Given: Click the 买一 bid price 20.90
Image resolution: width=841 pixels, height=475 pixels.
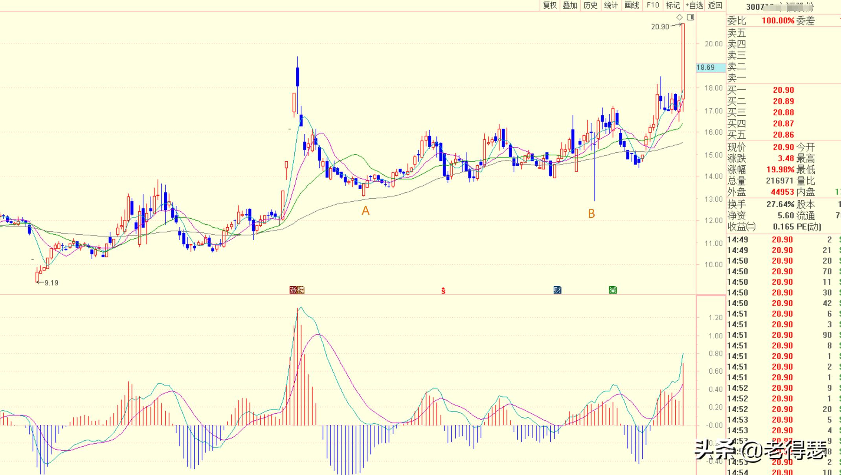Looking at the screenshot, I should pos(783,90).
